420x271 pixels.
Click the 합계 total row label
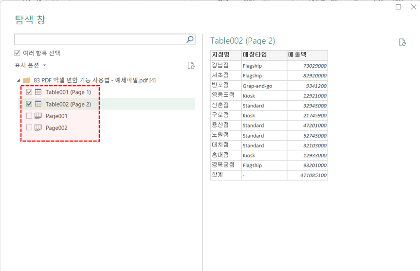(x=226, y=175)
